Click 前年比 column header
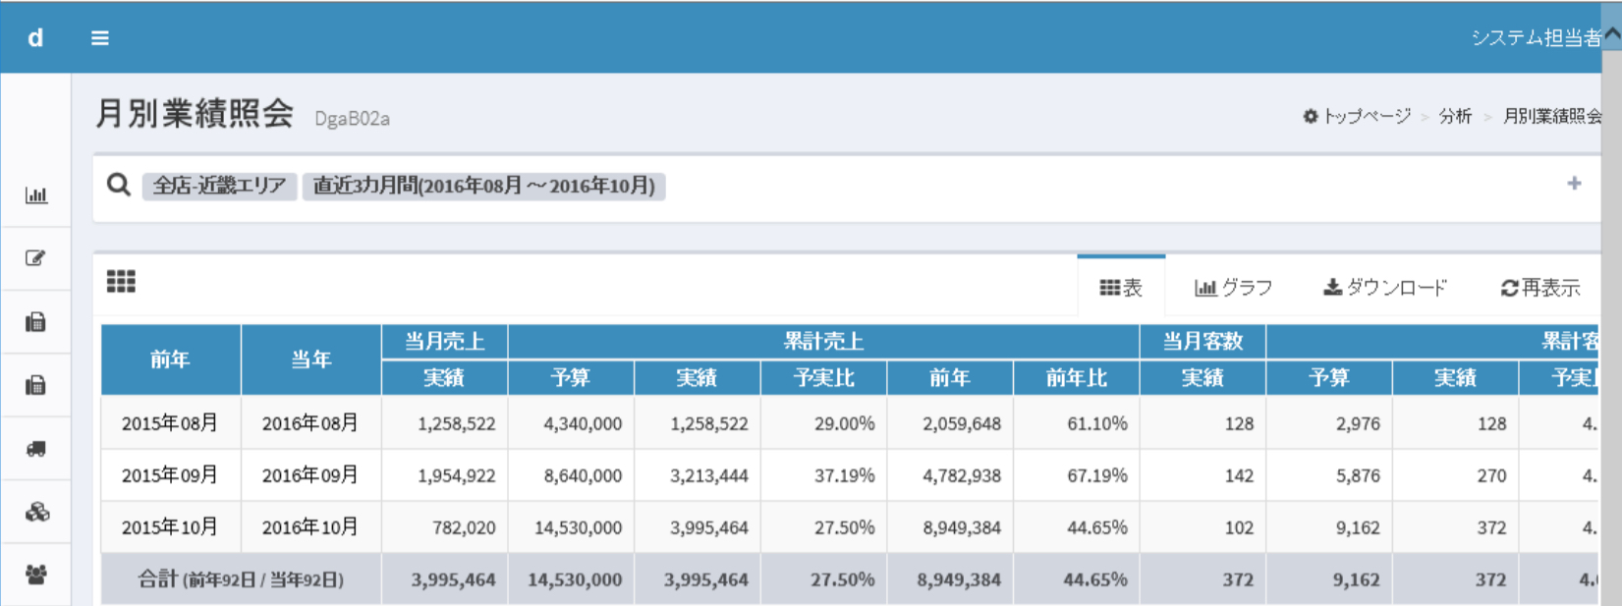 pos(1077,378)
